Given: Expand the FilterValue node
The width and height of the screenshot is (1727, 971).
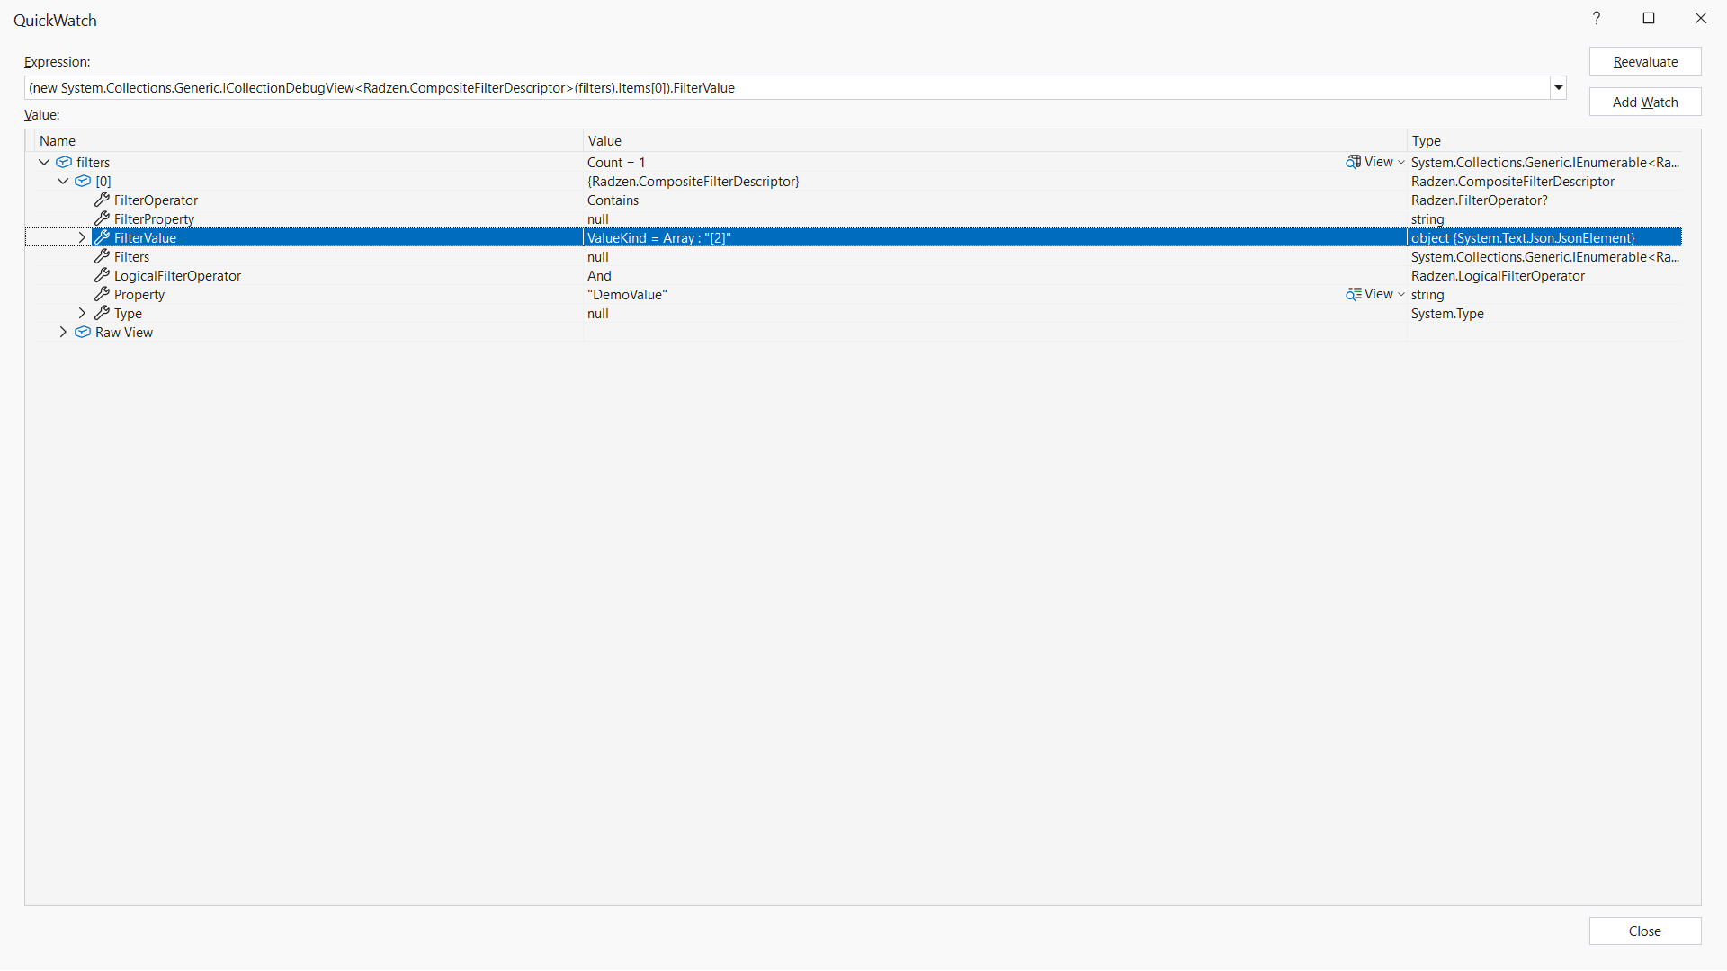Looking at the screenshot, I should 82,237.
